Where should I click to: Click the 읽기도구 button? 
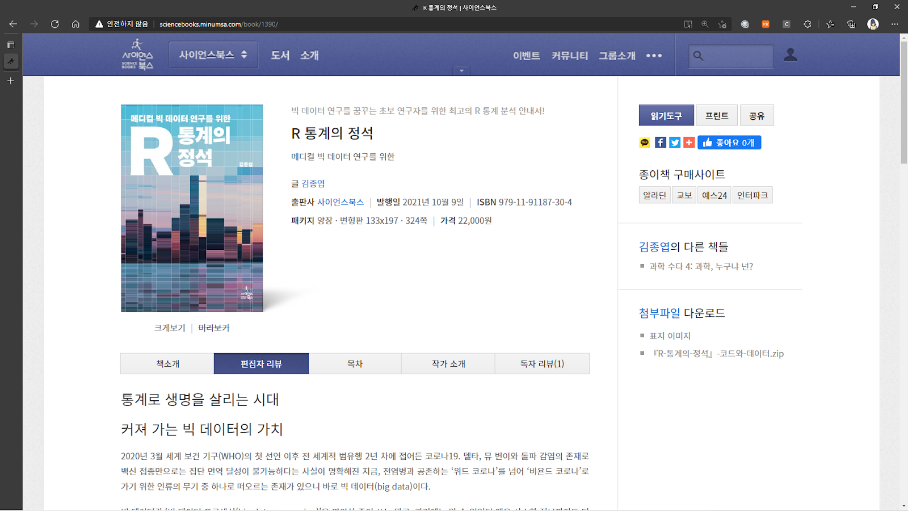tap(666, 115)
